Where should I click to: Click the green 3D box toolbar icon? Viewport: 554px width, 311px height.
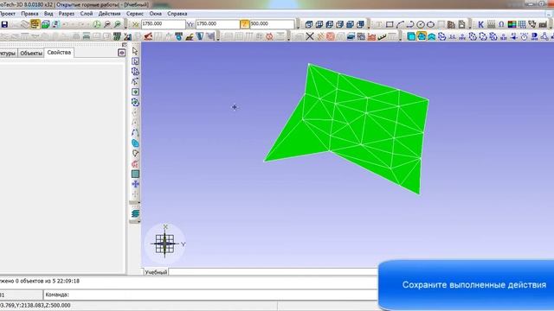[46, 24]
